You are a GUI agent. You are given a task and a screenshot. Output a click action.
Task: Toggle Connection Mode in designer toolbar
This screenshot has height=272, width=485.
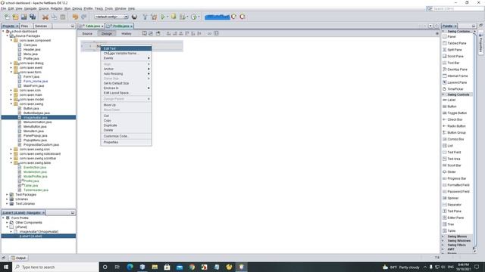click(151, 33)
